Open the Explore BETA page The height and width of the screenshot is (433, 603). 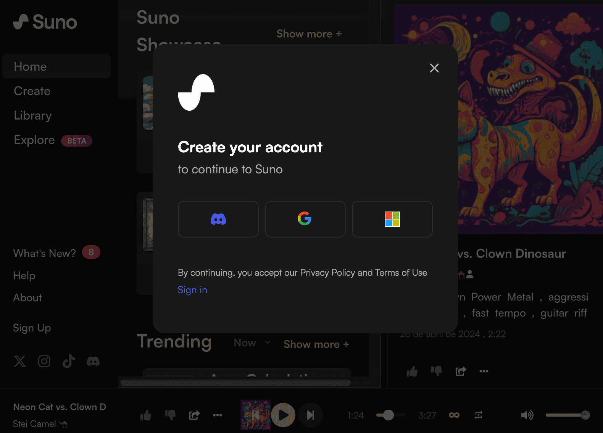click(53, 140)
